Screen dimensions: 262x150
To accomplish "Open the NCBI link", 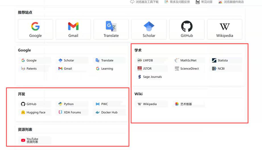I will [226, 69].
